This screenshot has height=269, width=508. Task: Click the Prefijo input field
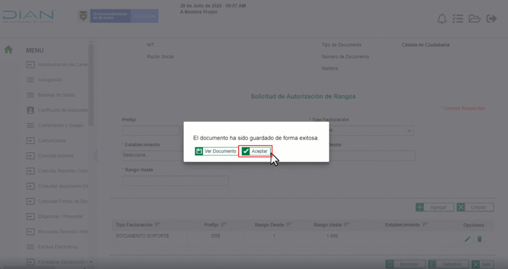[151, 130]
